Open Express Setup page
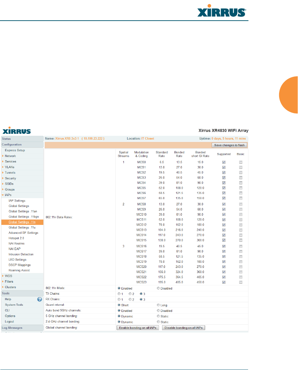 (15, 150)
